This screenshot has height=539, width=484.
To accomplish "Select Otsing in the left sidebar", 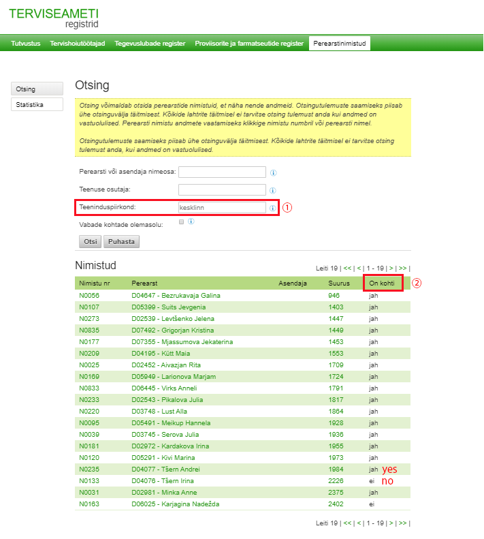I will tap(37, 89).
